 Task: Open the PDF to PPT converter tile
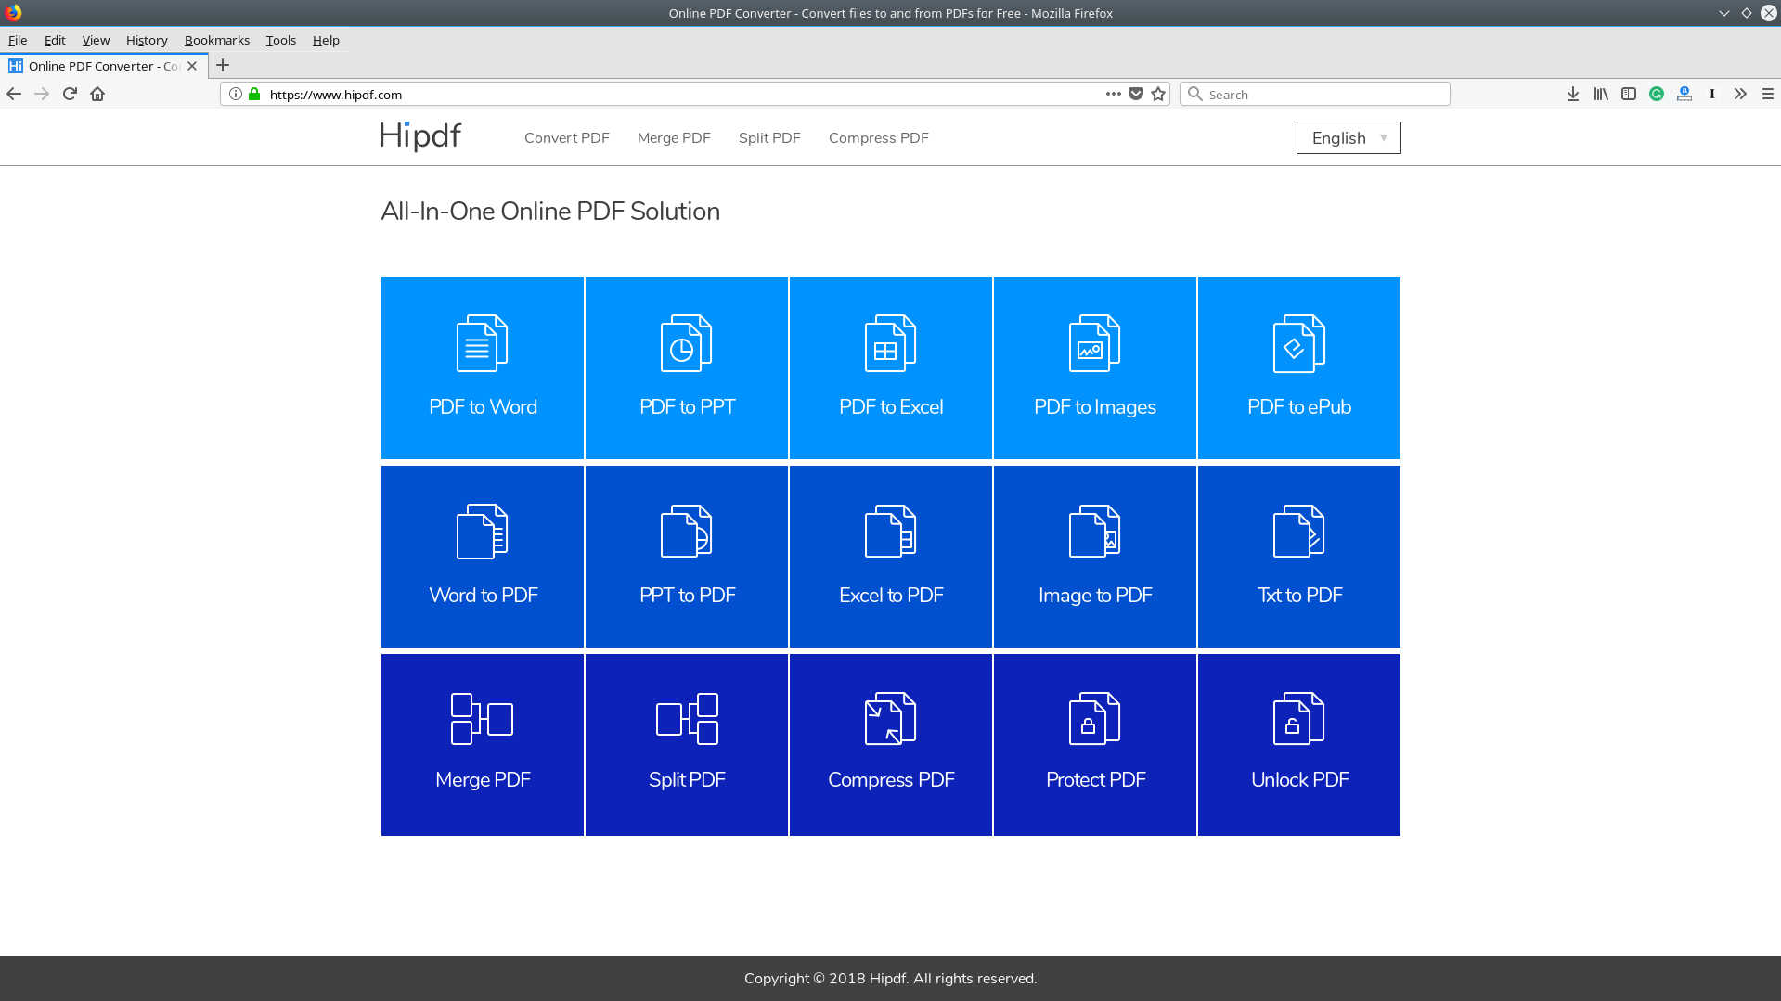[687, 368]
